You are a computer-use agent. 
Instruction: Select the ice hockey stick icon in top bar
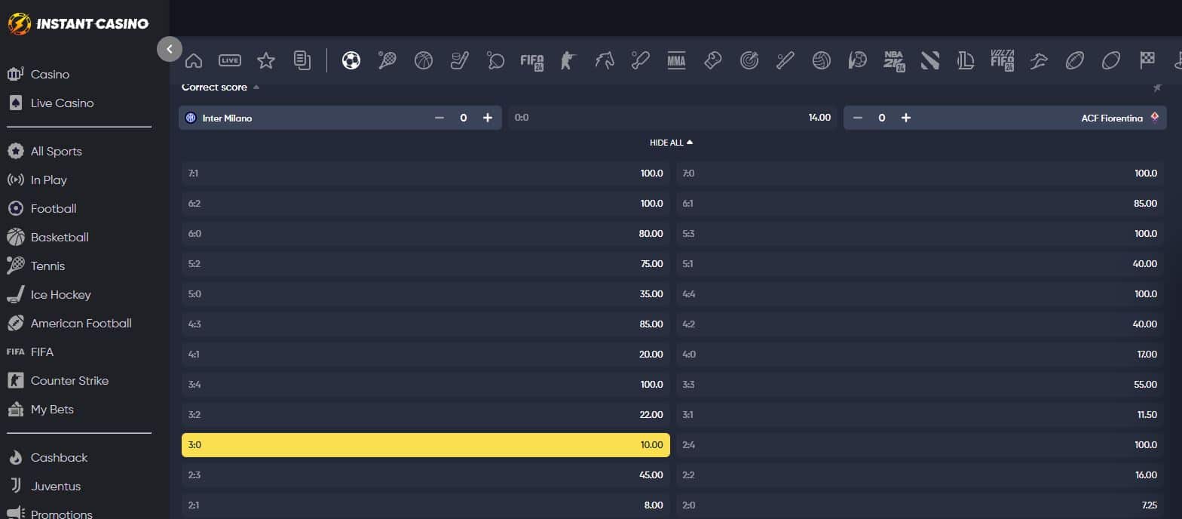[460, 60]
